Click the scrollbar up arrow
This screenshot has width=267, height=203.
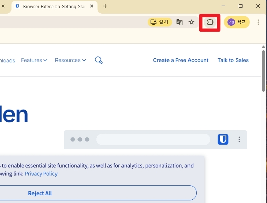264,47
